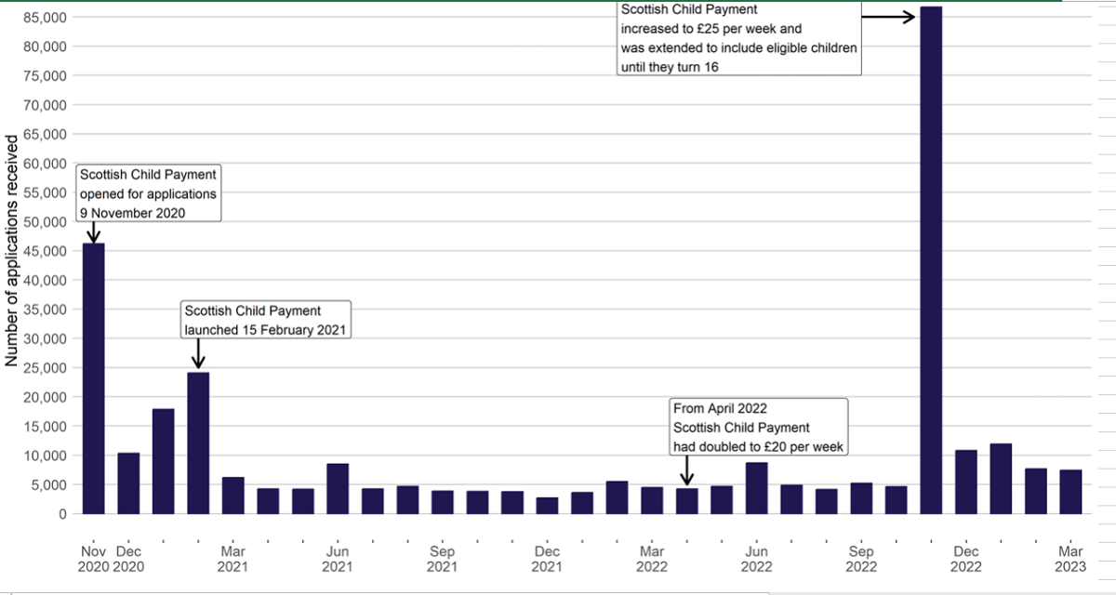Click the 'Mar 2021' x-axis label
Viewport: 1116px width, 595px height.
click(x=232, y=559)
